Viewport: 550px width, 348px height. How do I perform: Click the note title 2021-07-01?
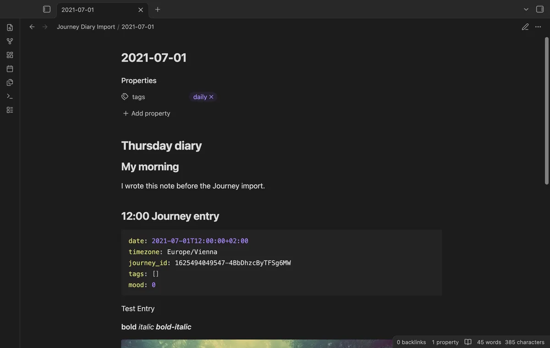pos(154,58)
